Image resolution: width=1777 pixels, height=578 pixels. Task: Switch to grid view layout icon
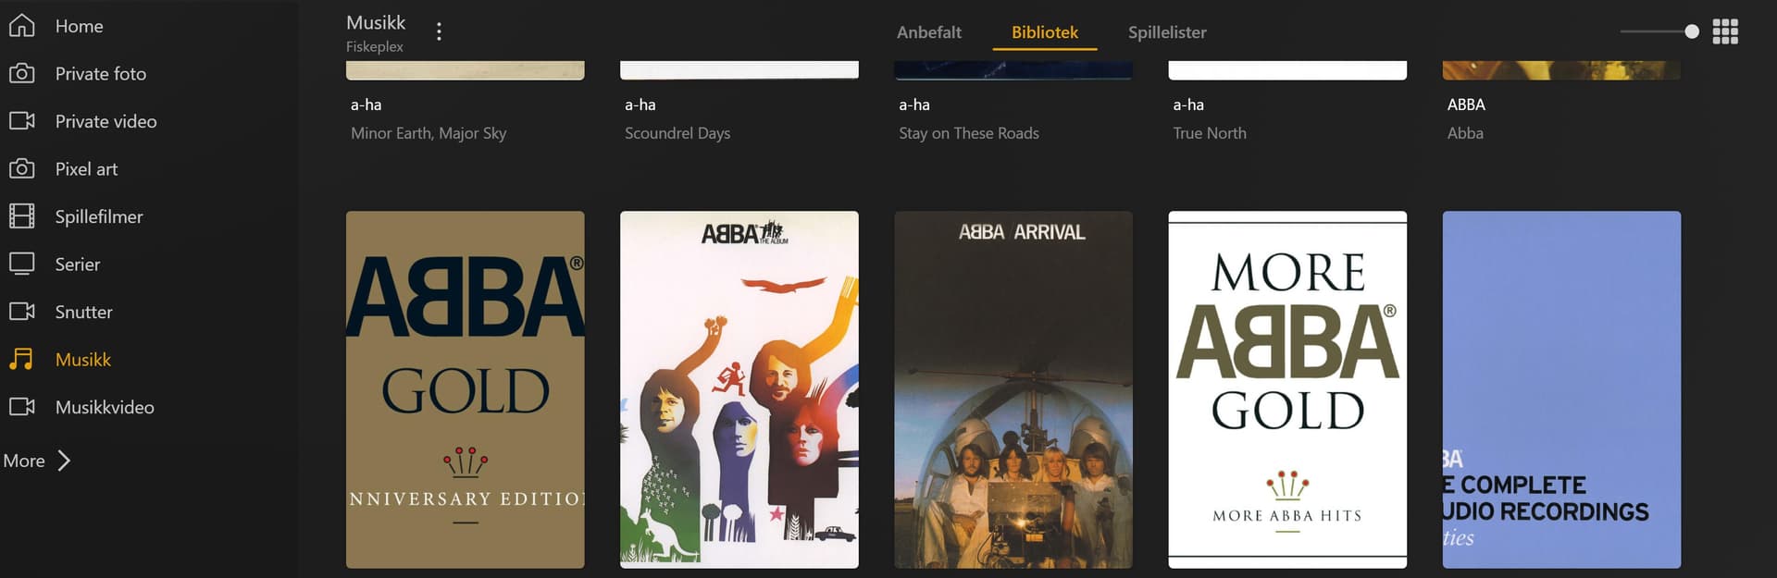click(x=1724, y=31)
